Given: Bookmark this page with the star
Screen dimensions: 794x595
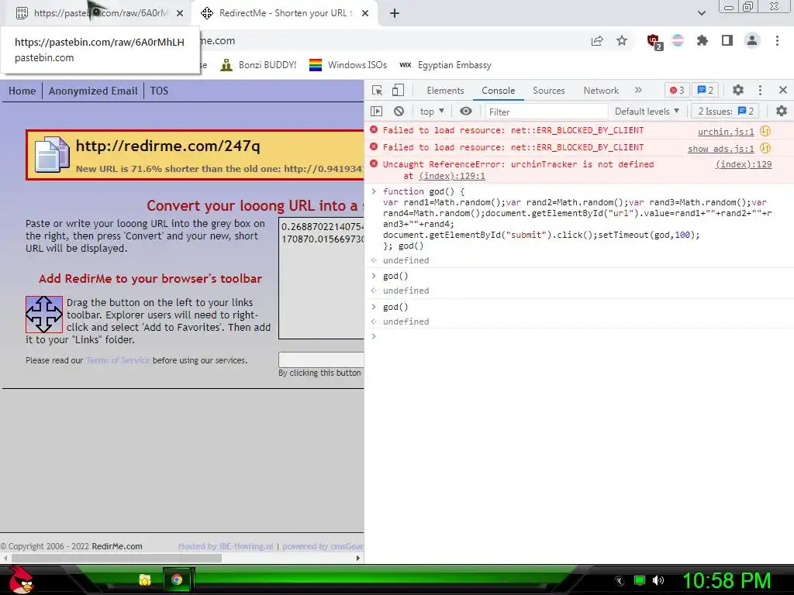Looking at the screenshot, I should pos(622,41).
